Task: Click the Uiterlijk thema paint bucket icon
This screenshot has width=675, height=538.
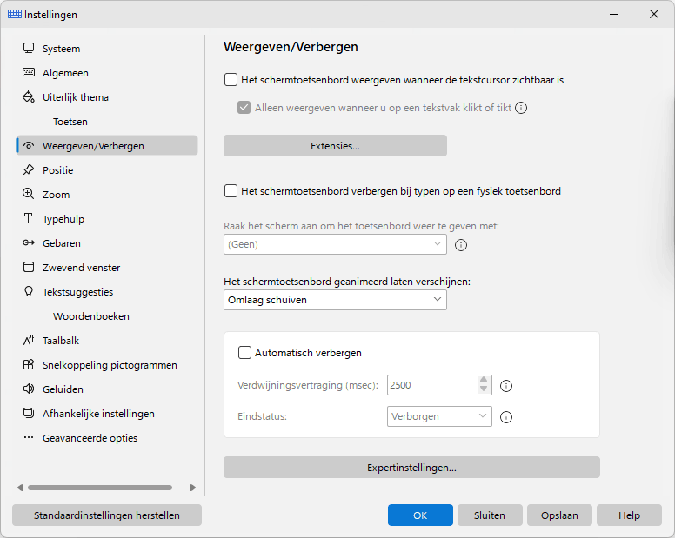Action: pyautogui.click(x=29, y=96)
